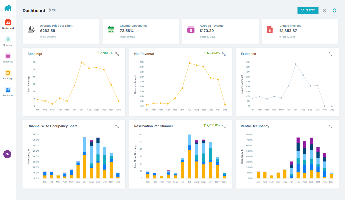345x201 pixels.
Task: Click the 72.58% channel occupancy value
Action: pyautogui.click(x=127, y=31)
